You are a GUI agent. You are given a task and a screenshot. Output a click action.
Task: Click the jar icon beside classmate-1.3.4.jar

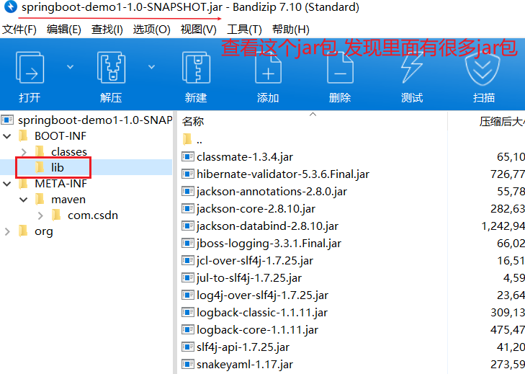point(187,156)
